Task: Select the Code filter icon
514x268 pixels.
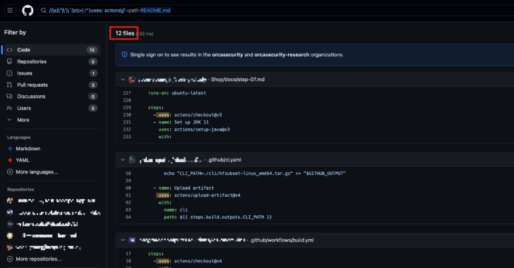Action: point(9,50)
